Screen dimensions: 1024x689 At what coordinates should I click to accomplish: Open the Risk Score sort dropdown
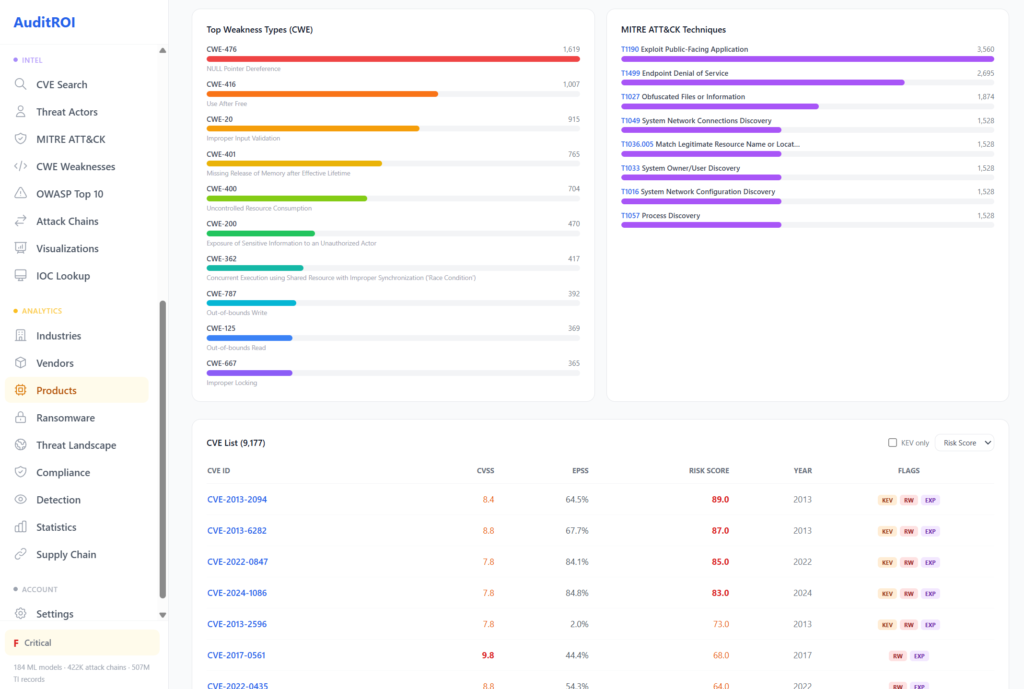pos(964,443)
